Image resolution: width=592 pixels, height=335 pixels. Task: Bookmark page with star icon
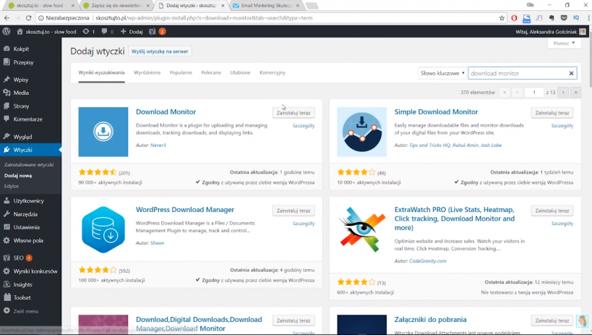click(x=502, y=18)
